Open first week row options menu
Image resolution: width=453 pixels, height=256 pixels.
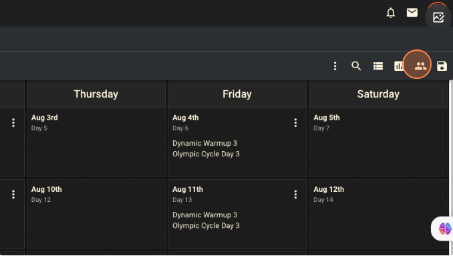point(13,123)
